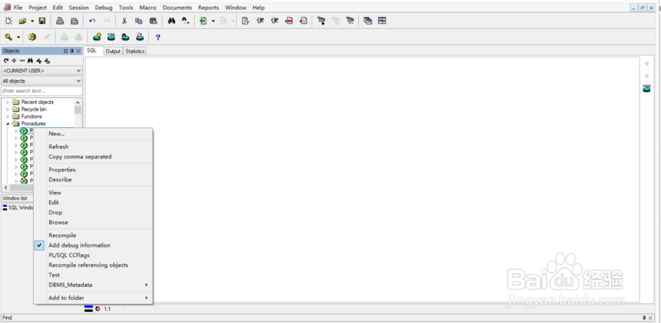Click the Paste clipboard icon
Image resolution: width=661 pixels, height=323 pixels.
point(153,21)
